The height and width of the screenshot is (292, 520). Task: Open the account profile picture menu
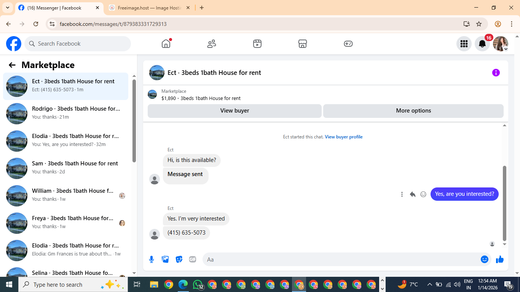[501, 44]
